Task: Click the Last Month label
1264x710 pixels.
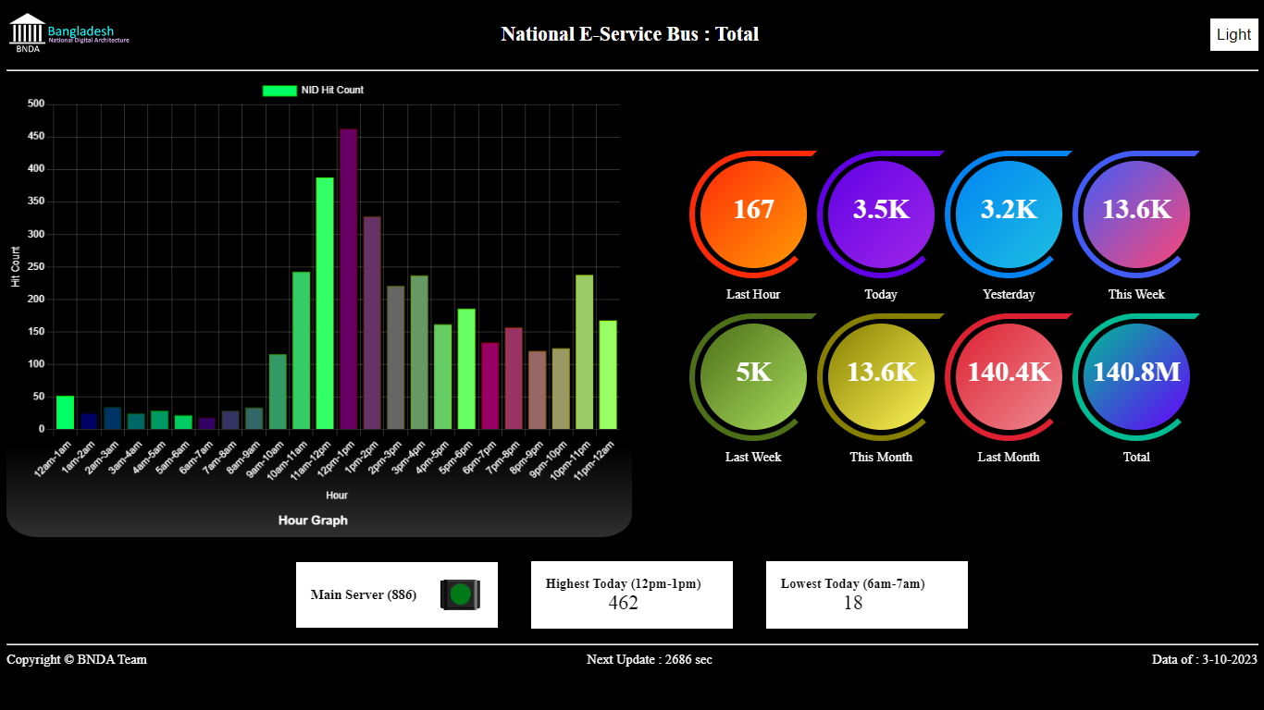Action: (x=1009, y=457)
